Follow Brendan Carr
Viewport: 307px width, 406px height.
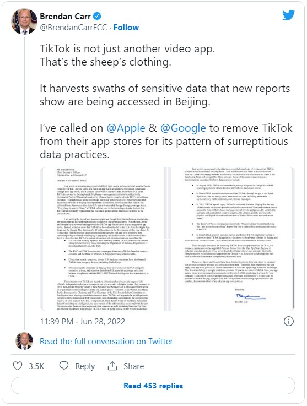[x=126, y=28]
